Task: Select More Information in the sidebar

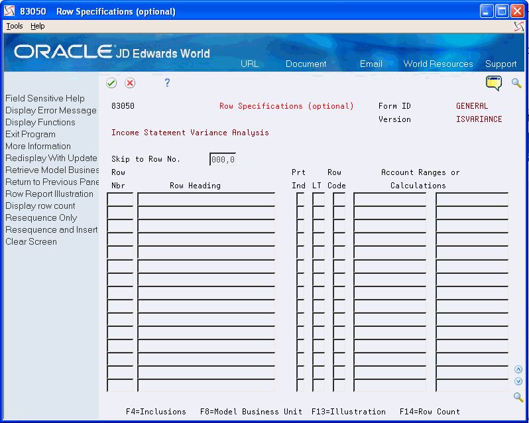Action: [38, 146]
